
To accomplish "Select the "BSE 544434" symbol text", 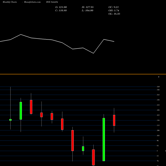I will pyautogui.click(x=52, y=2).
